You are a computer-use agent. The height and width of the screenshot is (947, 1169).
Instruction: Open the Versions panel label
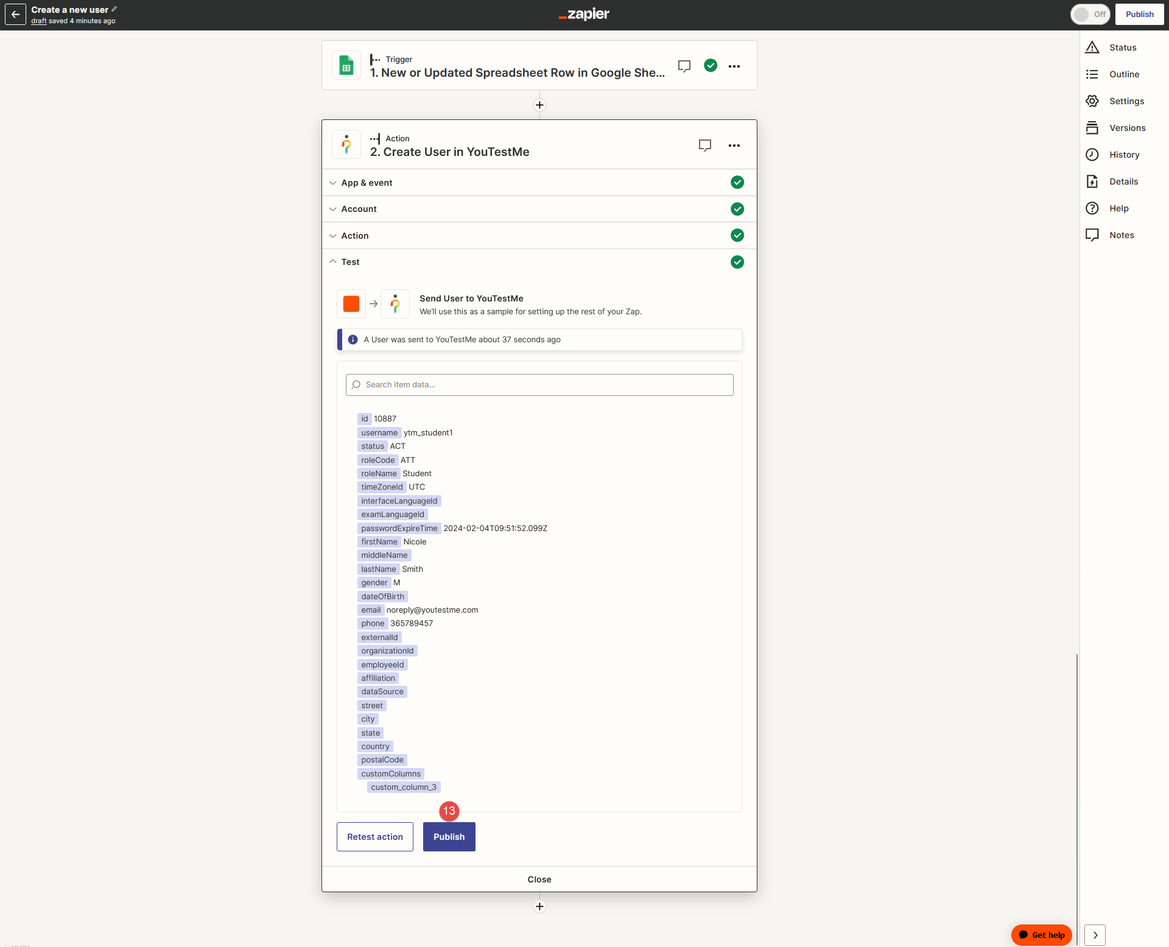coord(1127,128)
